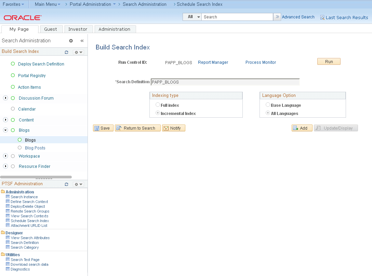Viewport: 372px width, 276px height.
Task: Expand the Workspace tree node
Action: [x=5, y=156]
